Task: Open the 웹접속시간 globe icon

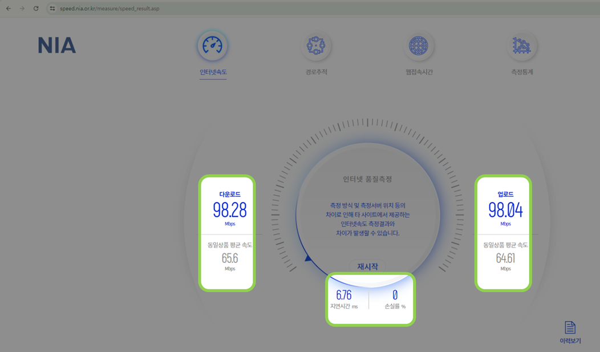Action: pyautogui.click(x=419, y=46)
